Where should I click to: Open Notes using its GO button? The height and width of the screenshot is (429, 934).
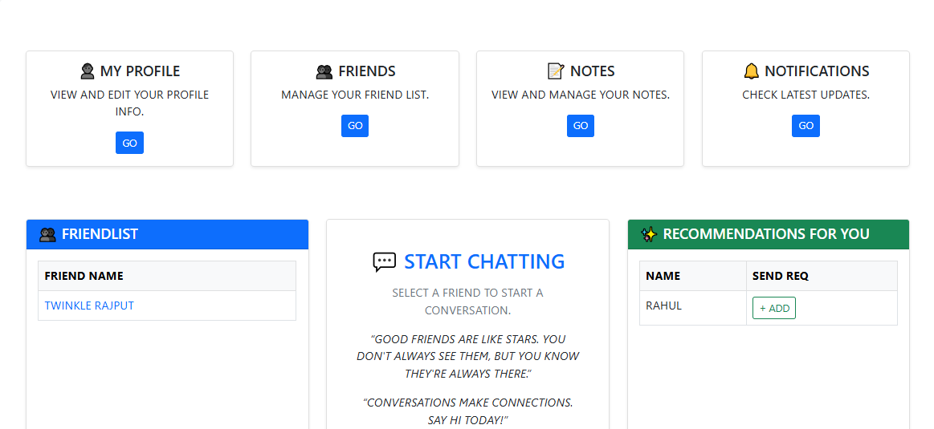[x=580, y=126]
